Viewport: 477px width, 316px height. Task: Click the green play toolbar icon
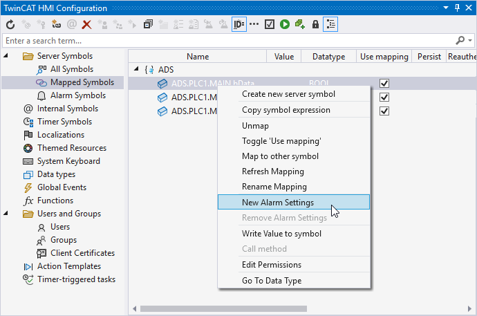pyautogui.click(x=285, y=24)
